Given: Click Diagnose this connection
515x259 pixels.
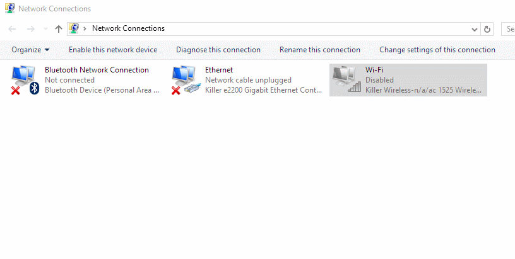Looking at the screenshot, I should [x=218, y=50].
